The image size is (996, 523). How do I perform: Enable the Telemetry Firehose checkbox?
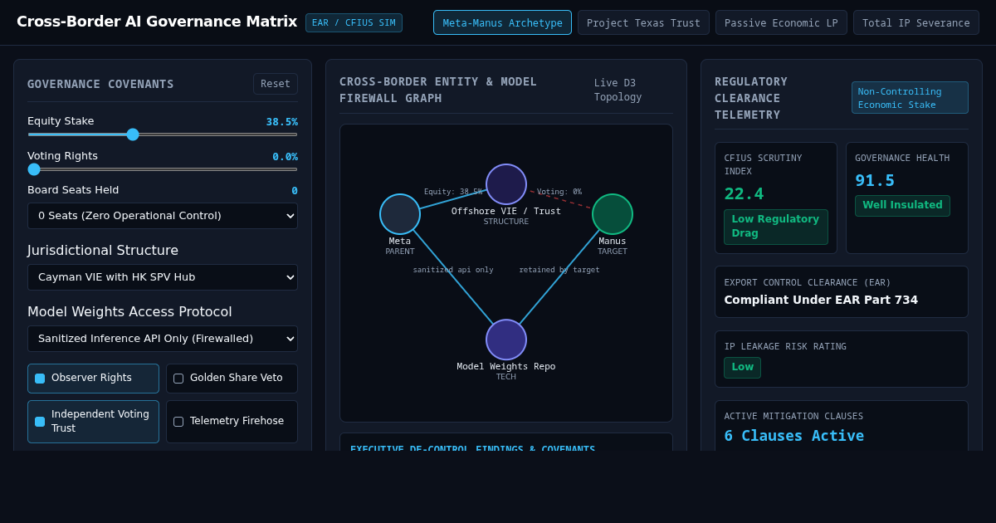[x=178, y=422]
